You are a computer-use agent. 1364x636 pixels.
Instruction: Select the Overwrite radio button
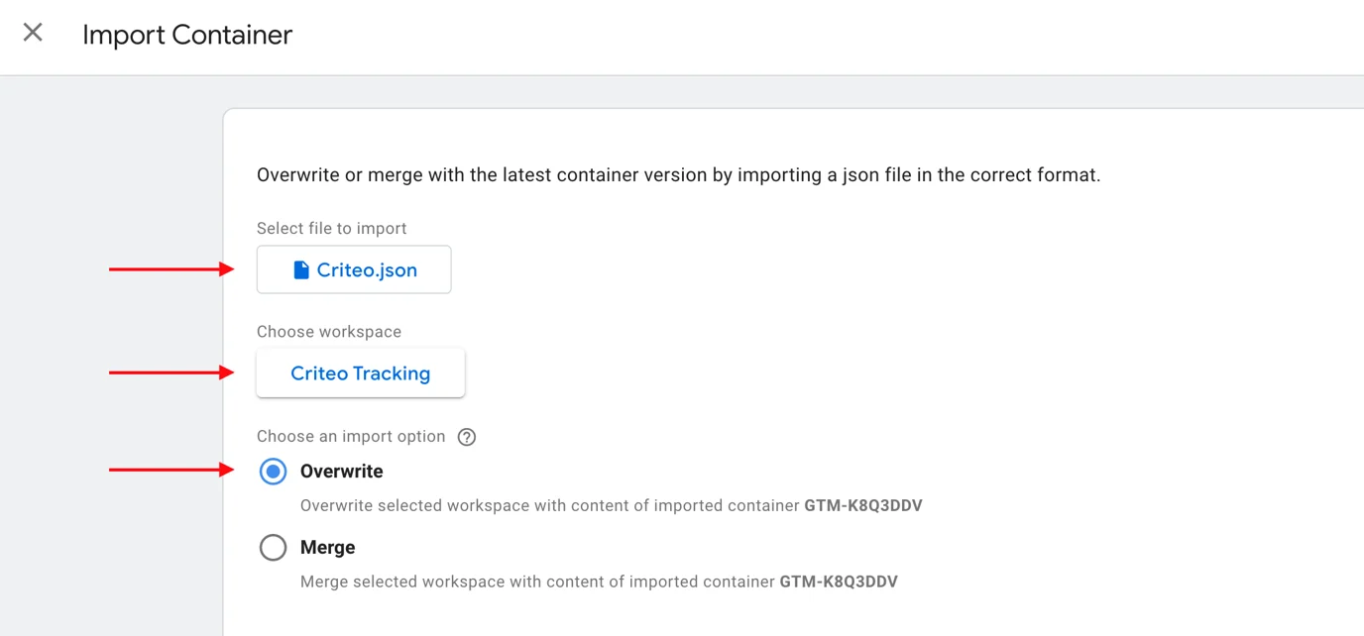273,472
